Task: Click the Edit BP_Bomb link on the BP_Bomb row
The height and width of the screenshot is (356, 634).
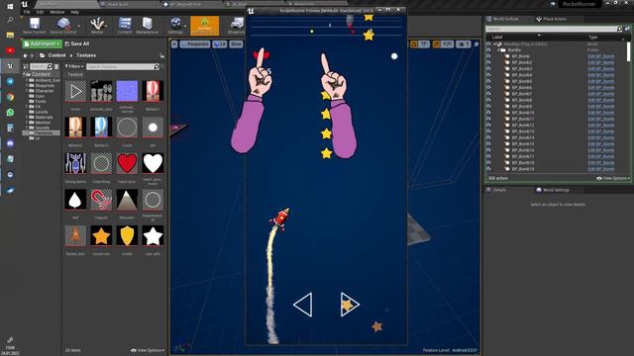Action: pyautogui.click(x=601, y=56)
